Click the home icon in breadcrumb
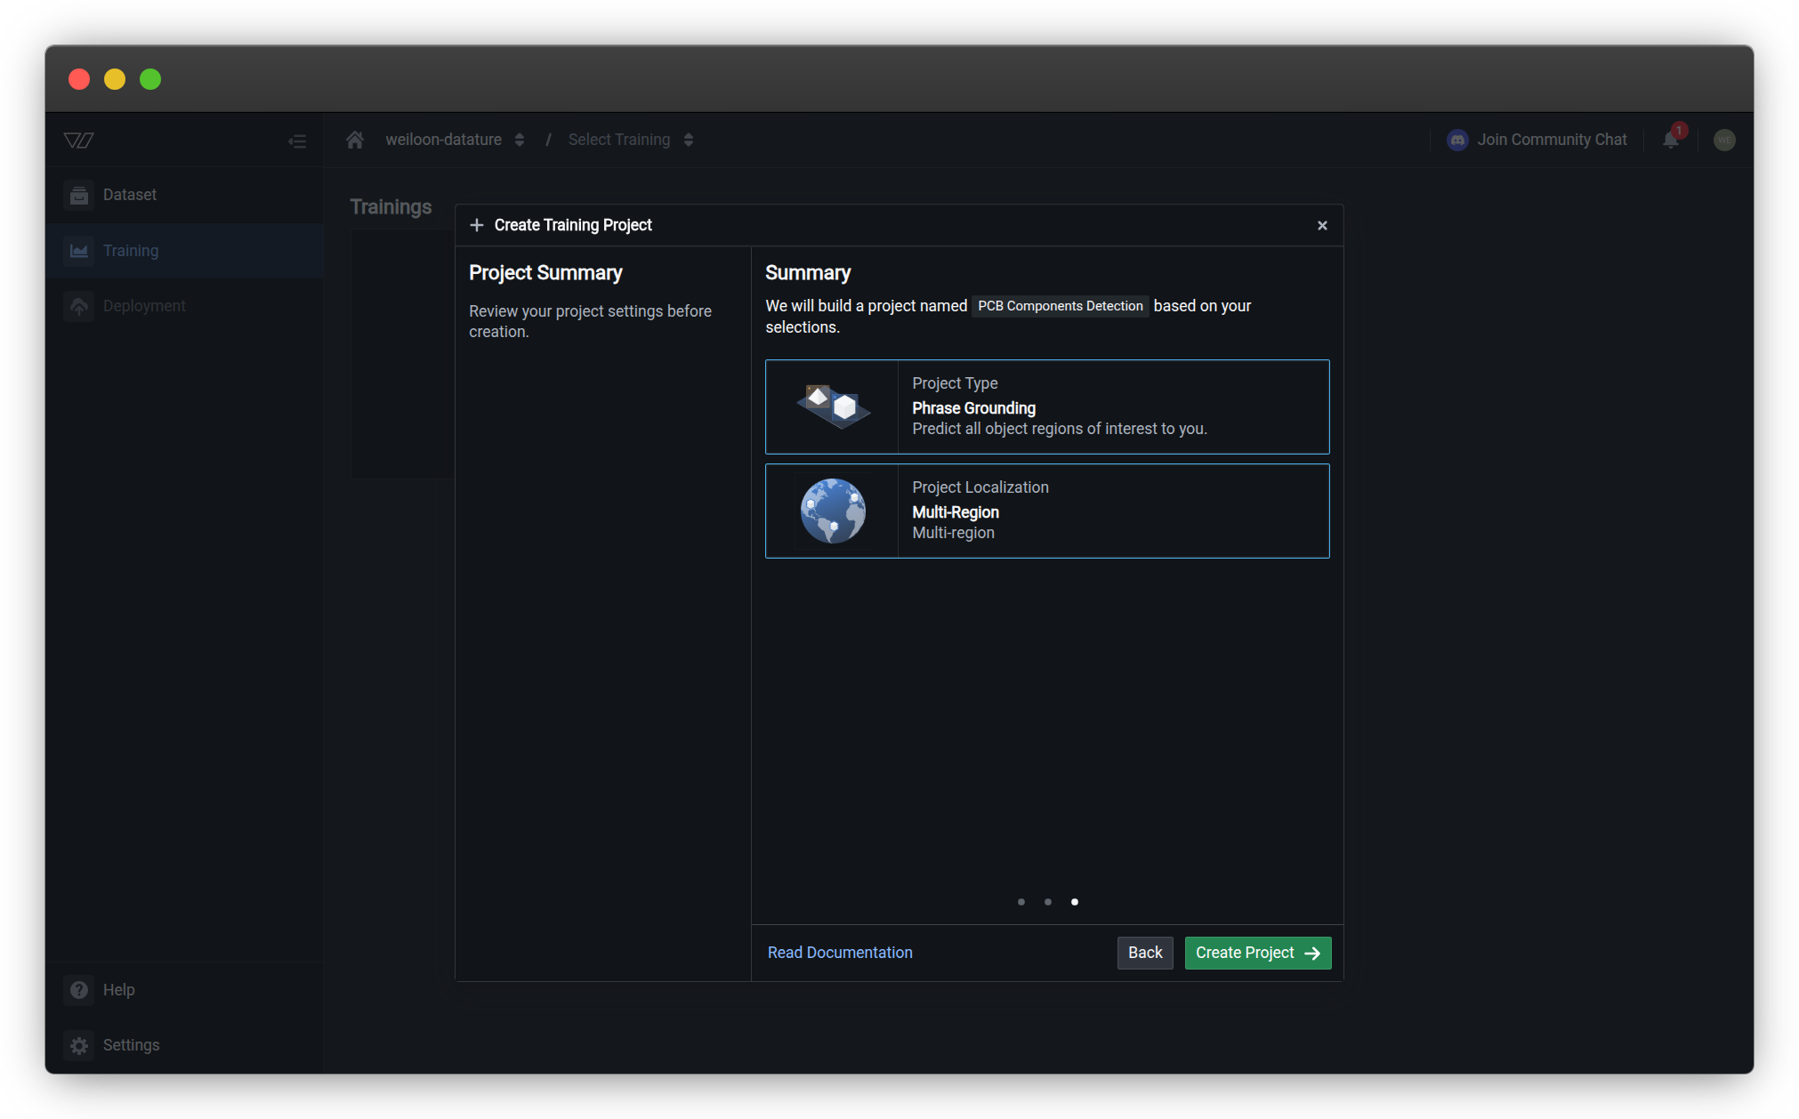Screen dimensions: 1799x1119 tap(355, 140)
